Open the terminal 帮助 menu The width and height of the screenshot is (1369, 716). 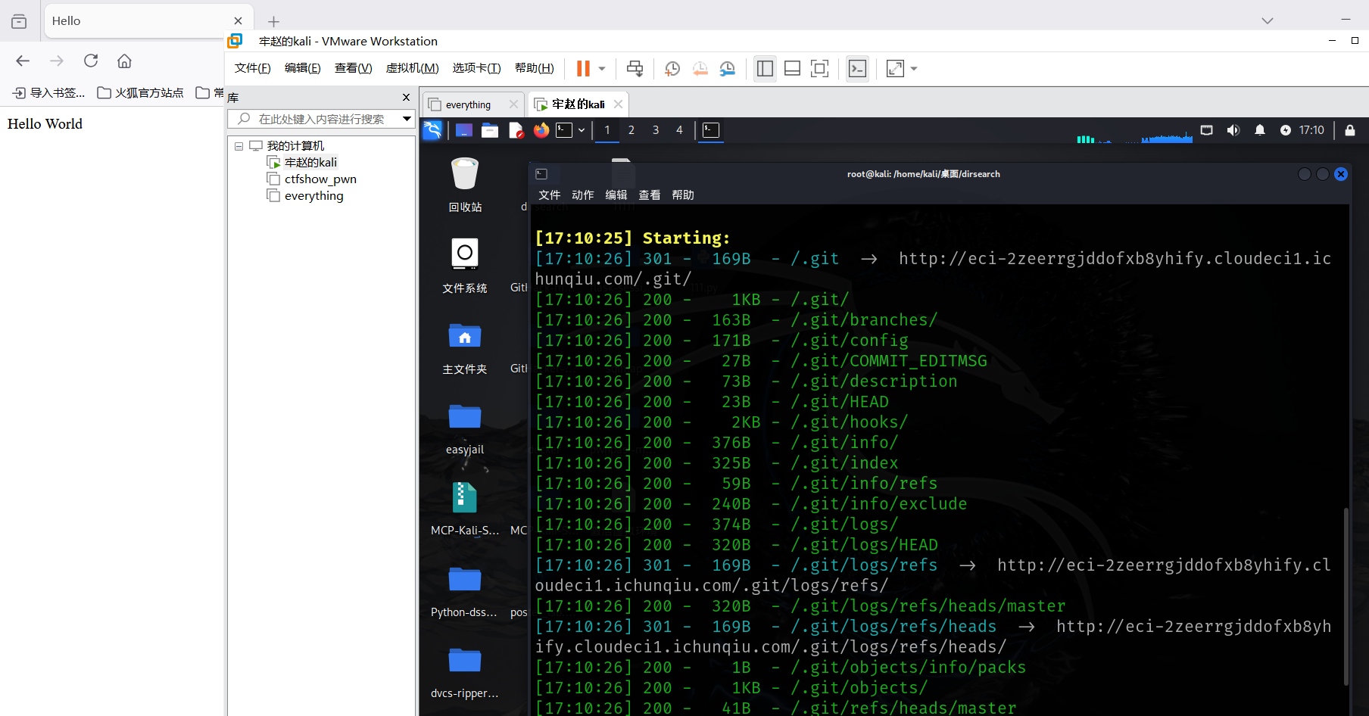(x=682, y=195)
